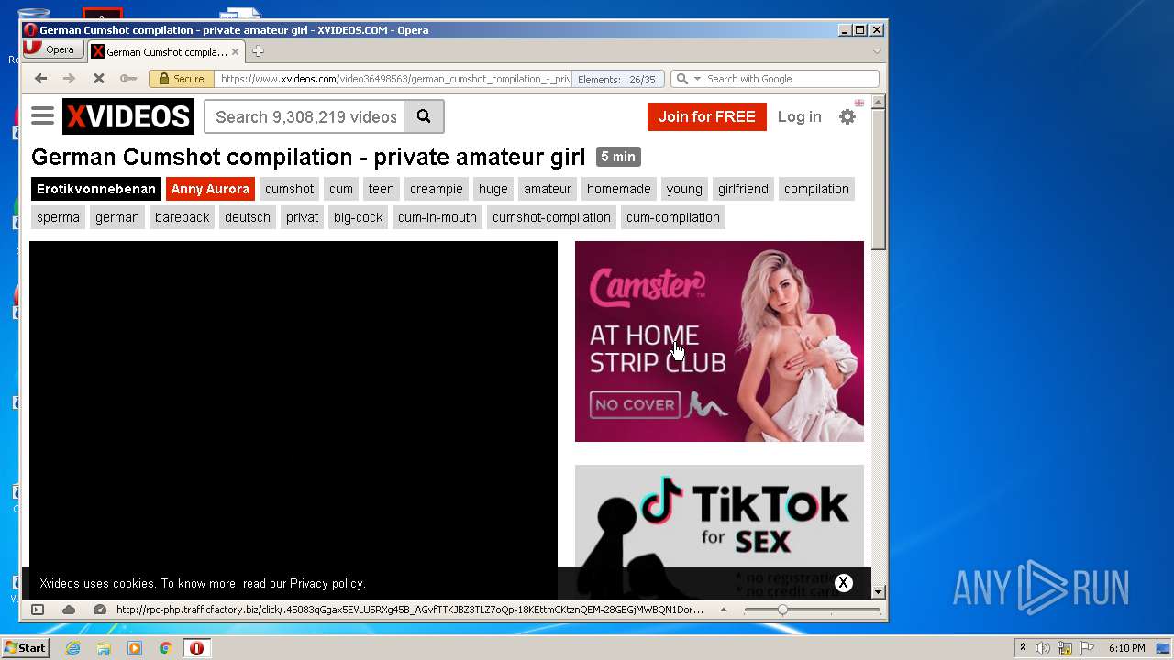Select the 'privat' tag
The width and height of the screenshot is (1174, 660).
tap(302, 217)
